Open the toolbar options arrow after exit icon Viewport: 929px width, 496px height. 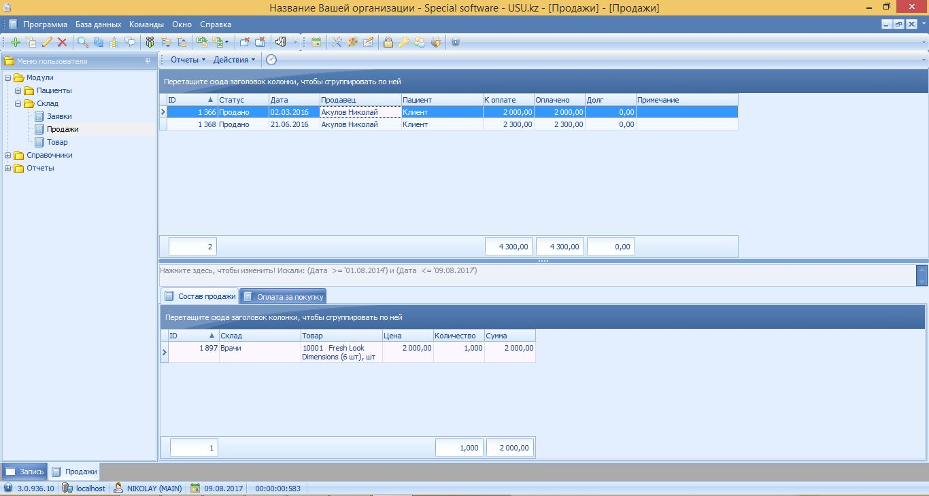296,42
